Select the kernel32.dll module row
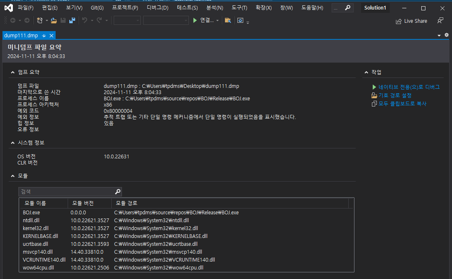This screenshot has height=279, width=452. coord(186,228)
